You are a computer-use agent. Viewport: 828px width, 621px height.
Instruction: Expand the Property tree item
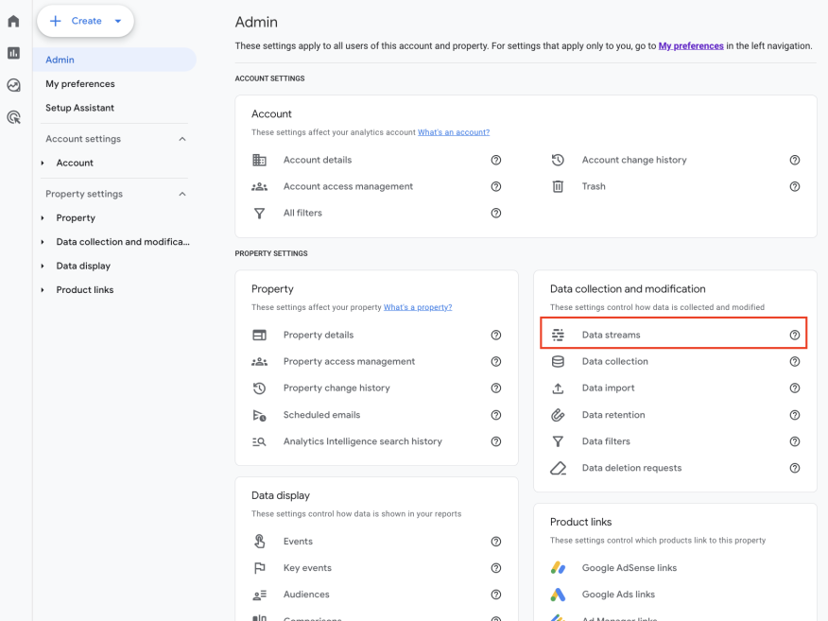42,217
